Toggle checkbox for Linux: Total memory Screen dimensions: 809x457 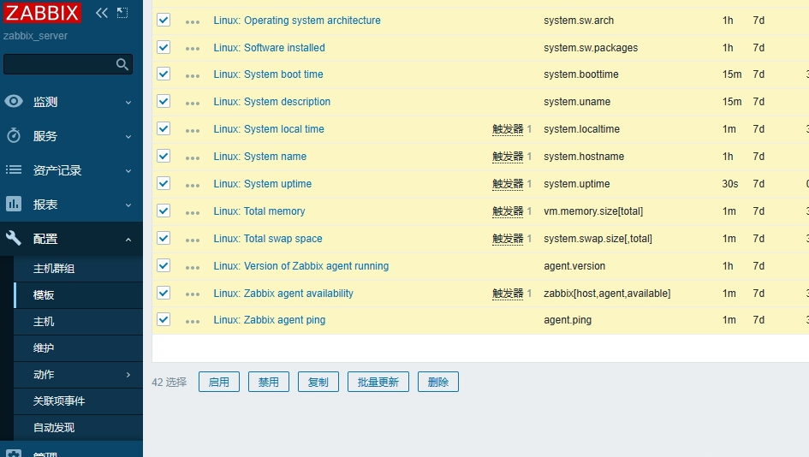click(x=164, y=211)
